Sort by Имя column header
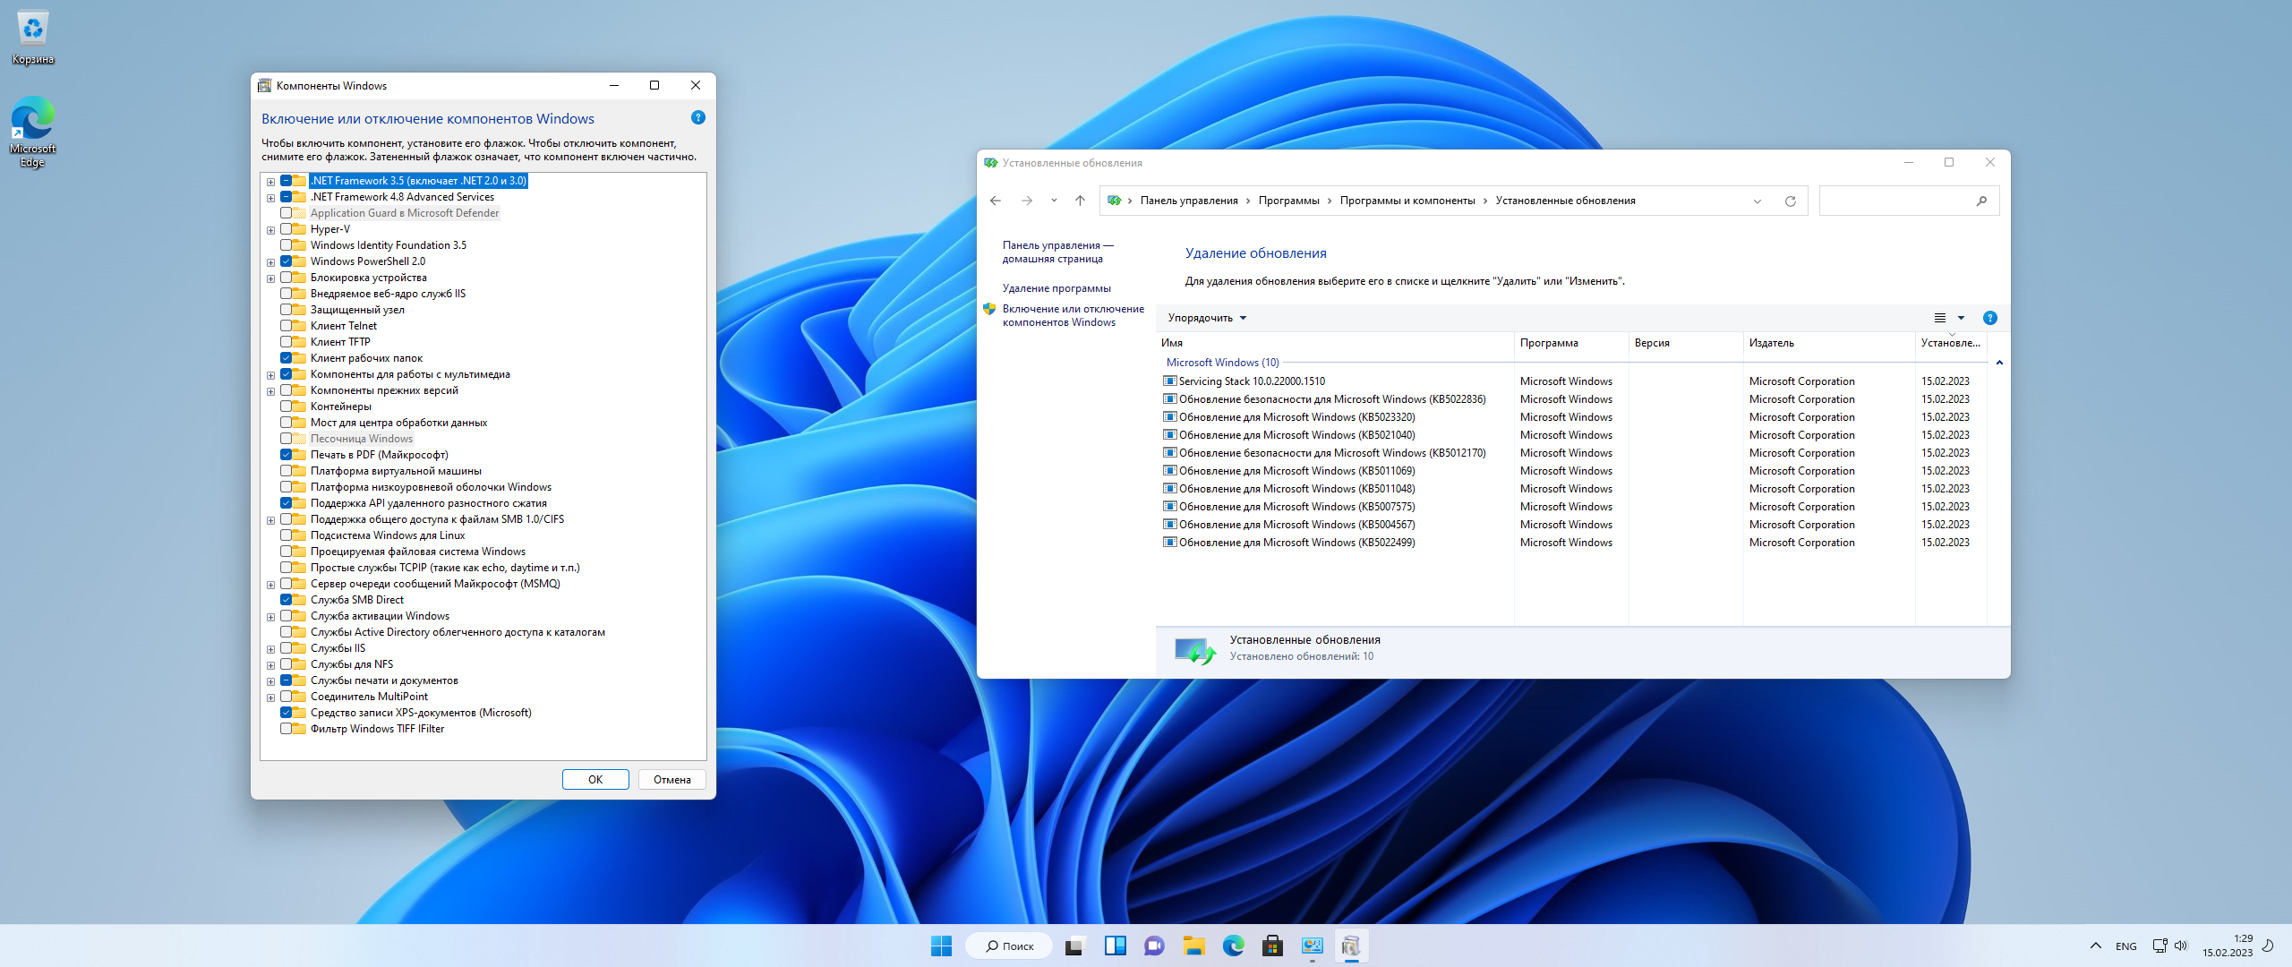 1334,343
